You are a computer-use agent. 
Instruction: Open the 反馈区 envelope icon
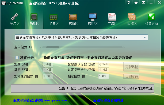pos(132,17)
